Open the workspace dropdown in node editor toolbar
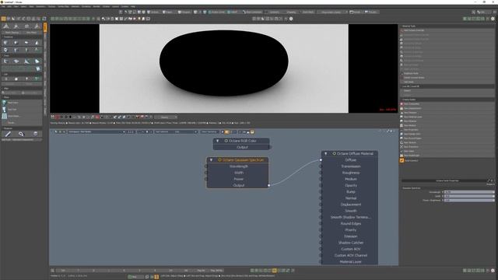Viewport: 498px width, 280px height. (96, 131)
